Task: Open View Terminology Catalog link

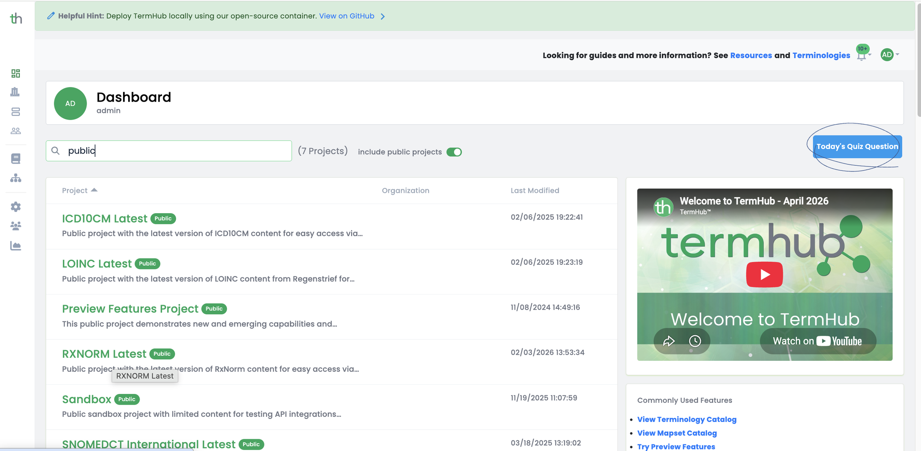Action: [x=687, y=419]
